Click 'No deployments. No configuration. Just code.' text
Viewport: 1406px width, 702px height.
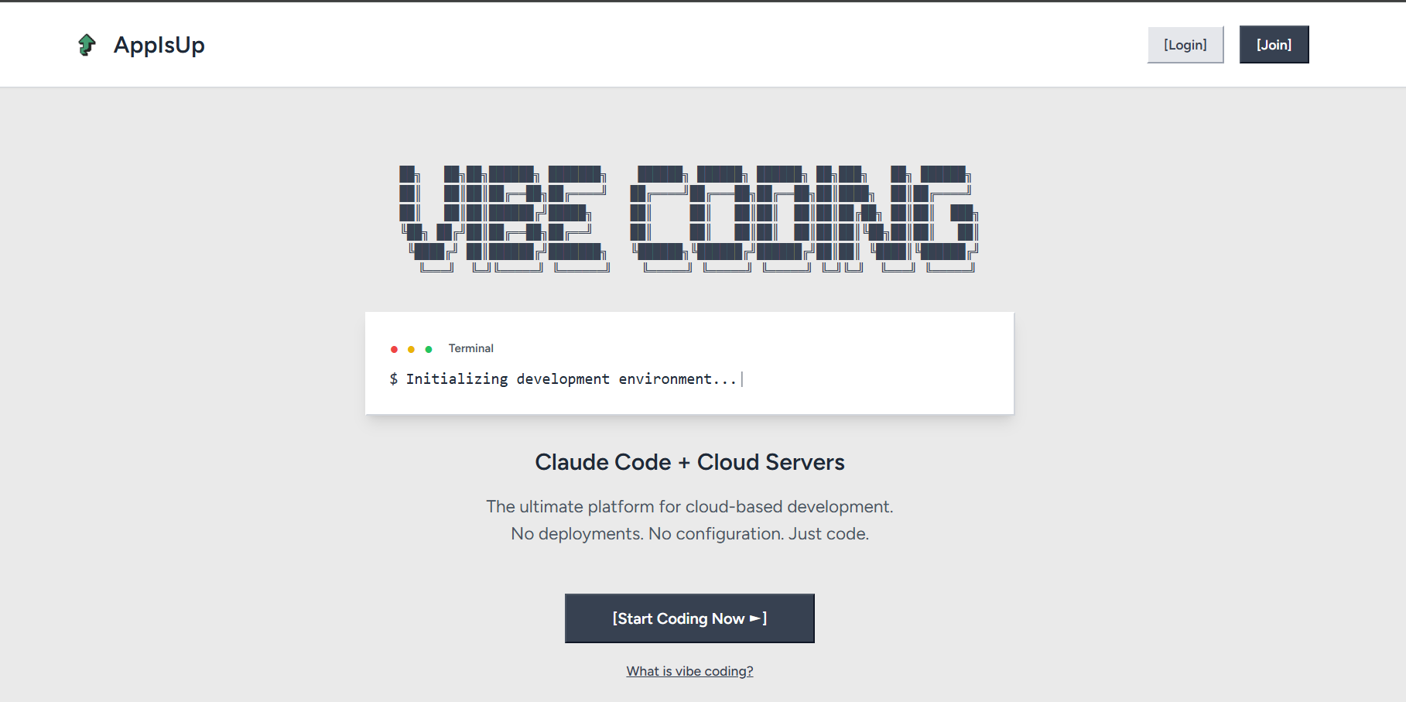pyautogui.click(x=689, y=533)
